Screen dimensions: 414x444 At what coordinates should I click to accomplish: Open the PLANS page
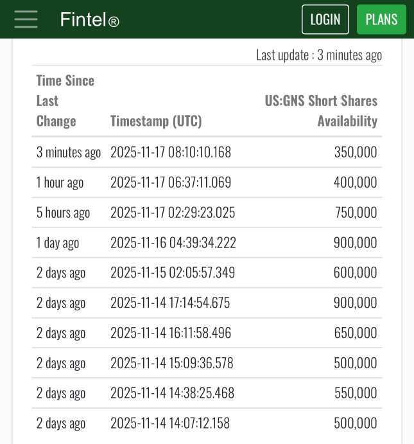click(381, 19)
